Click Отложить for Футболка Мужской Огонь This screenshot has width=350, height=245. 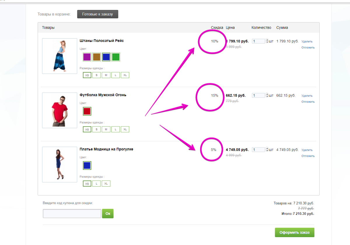click(308, 102)
